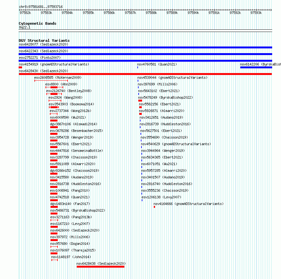Open variant nsv4742518 (Quan2021)

(x=70, y=197)
